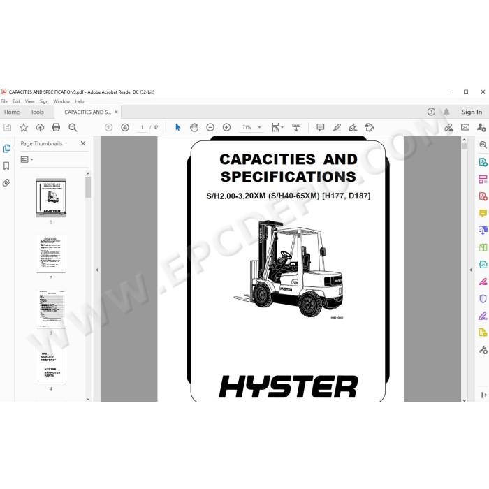Open the Bookmarks panel icon
This screenshot has width=489, height=489.
(x=6, y=166)
